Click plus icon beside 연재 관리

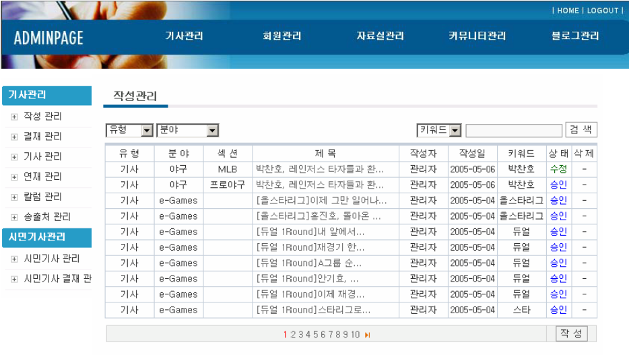point(14,177)
